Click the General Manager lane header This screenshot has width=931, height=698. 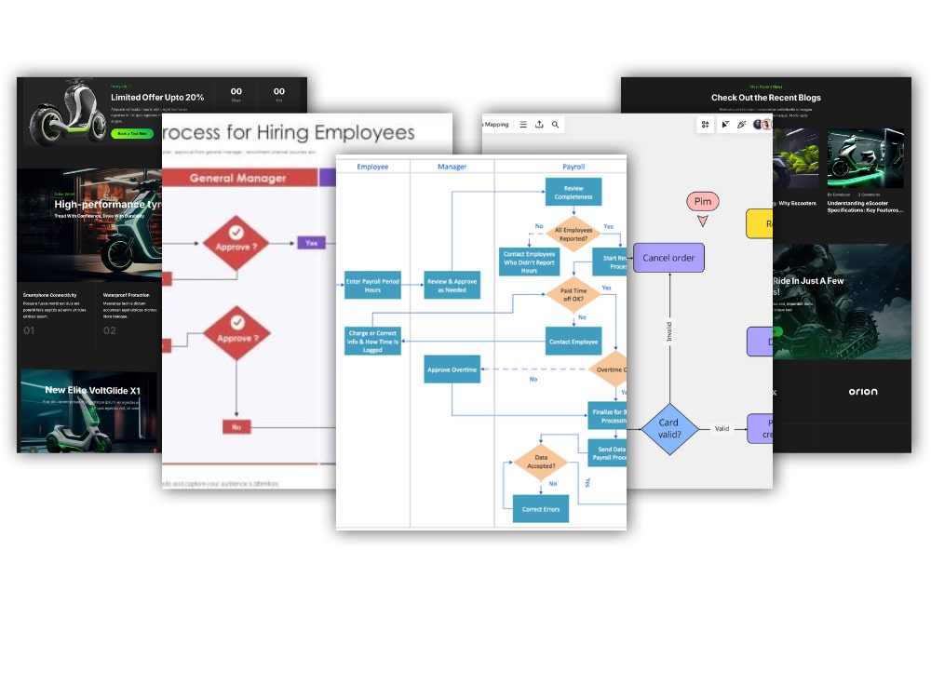click(x=238, y=178)
